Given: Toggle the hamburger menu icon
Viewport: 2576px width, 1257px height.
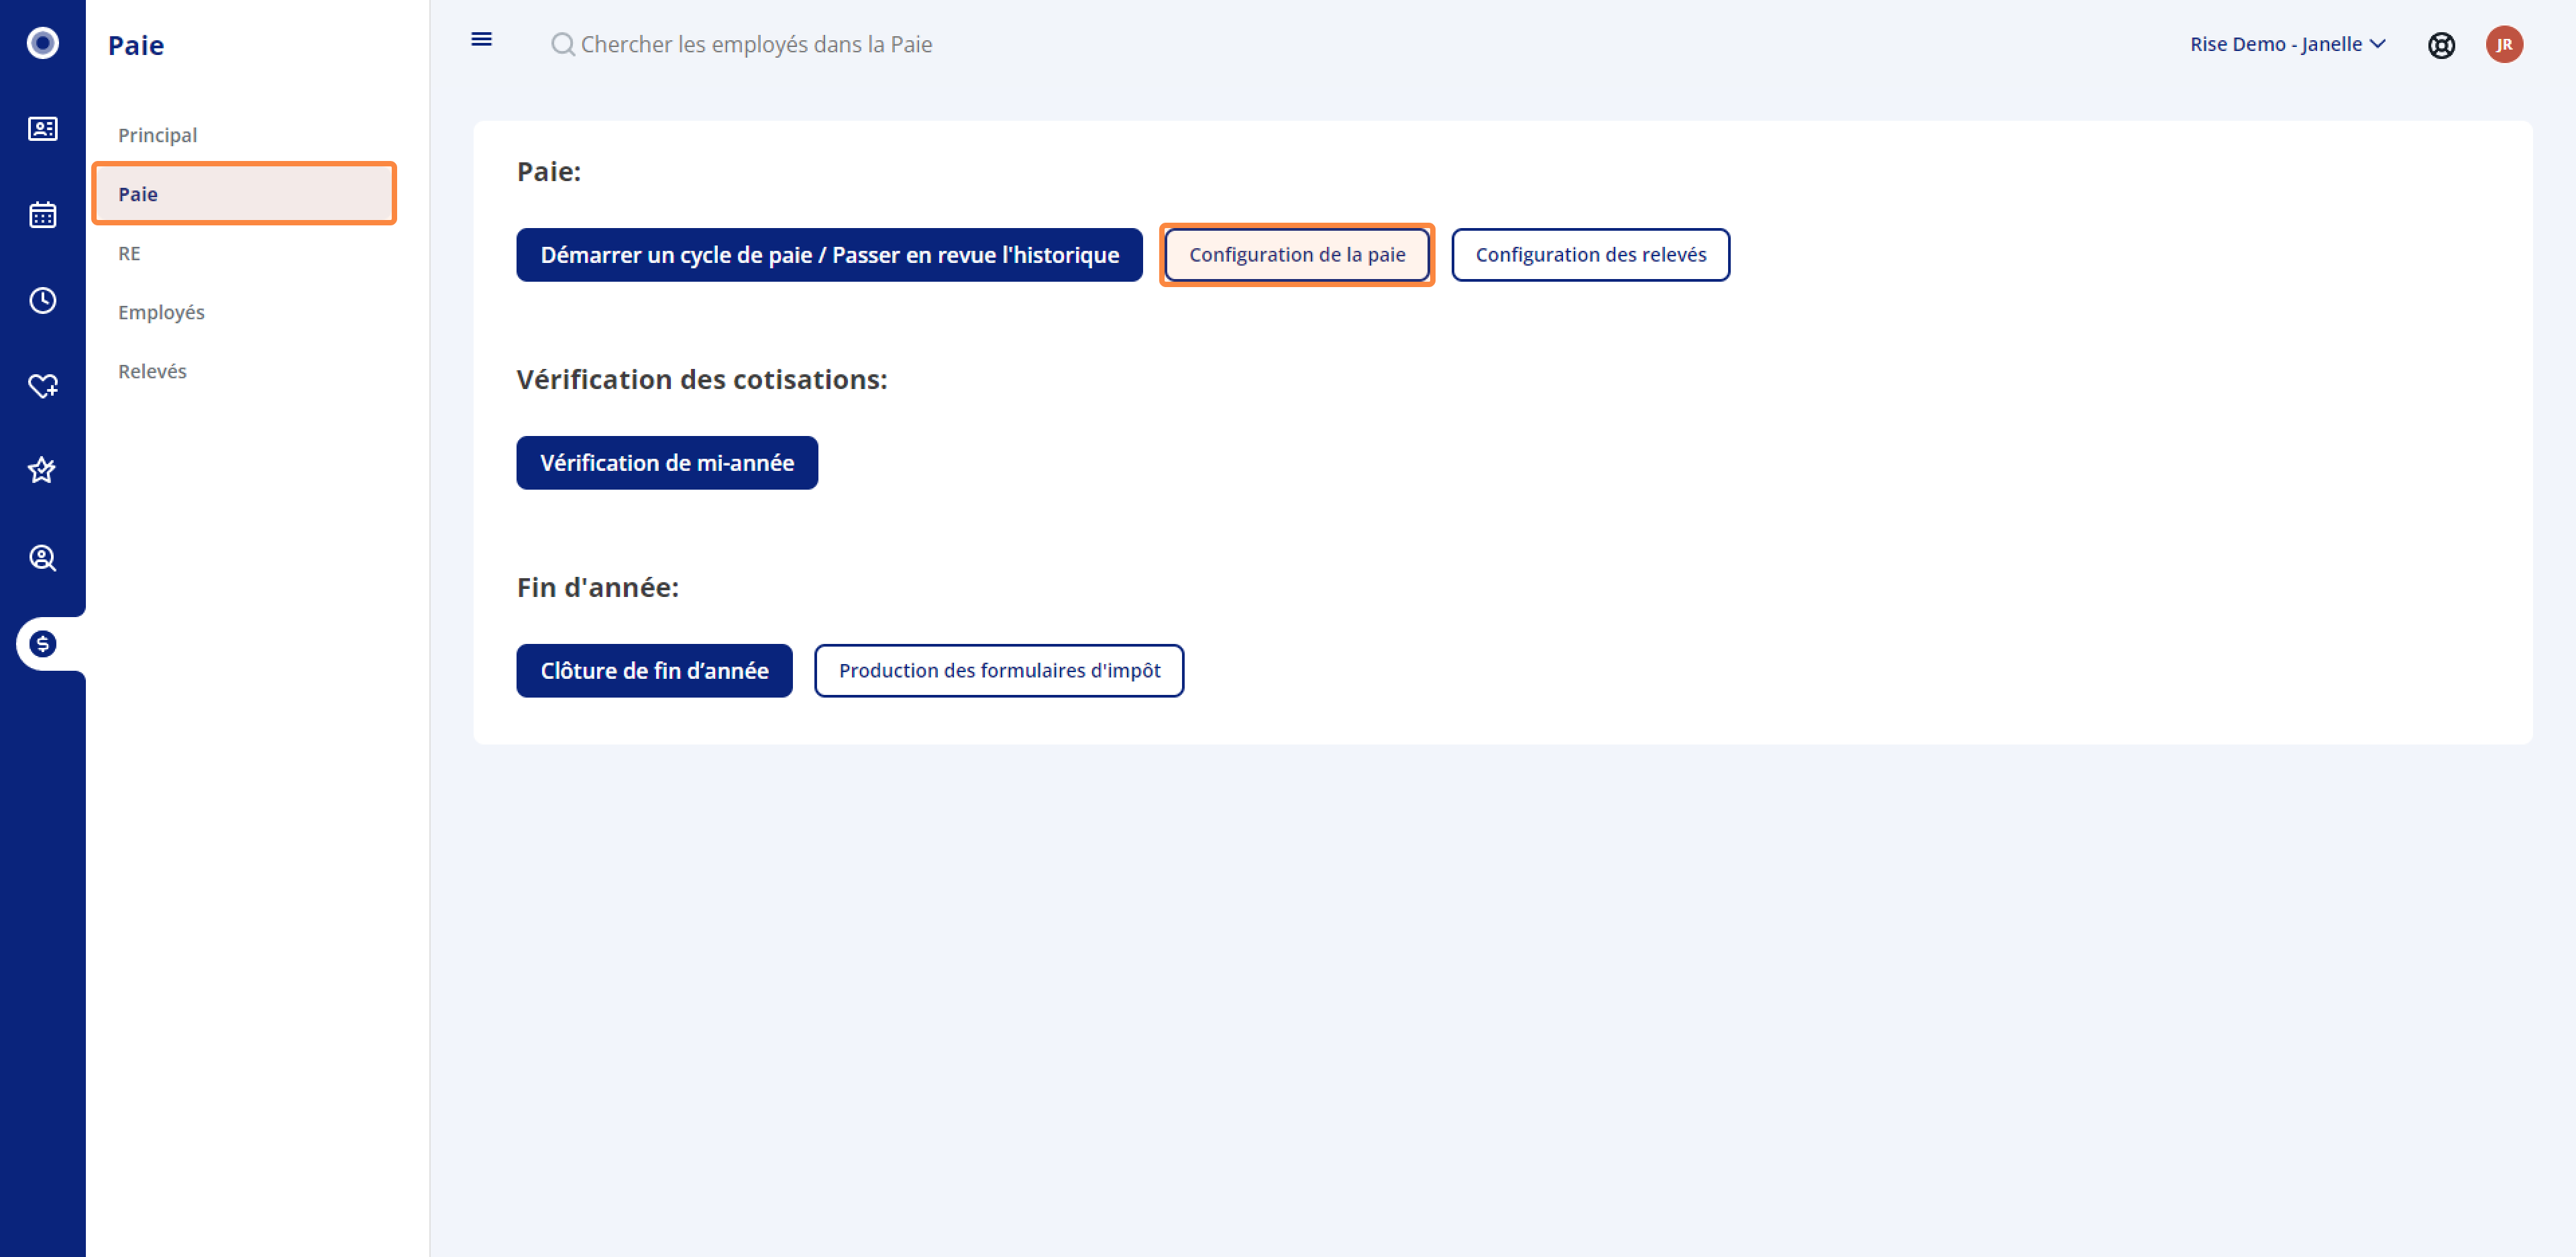Looking at the screenshot, I should 481,39.
